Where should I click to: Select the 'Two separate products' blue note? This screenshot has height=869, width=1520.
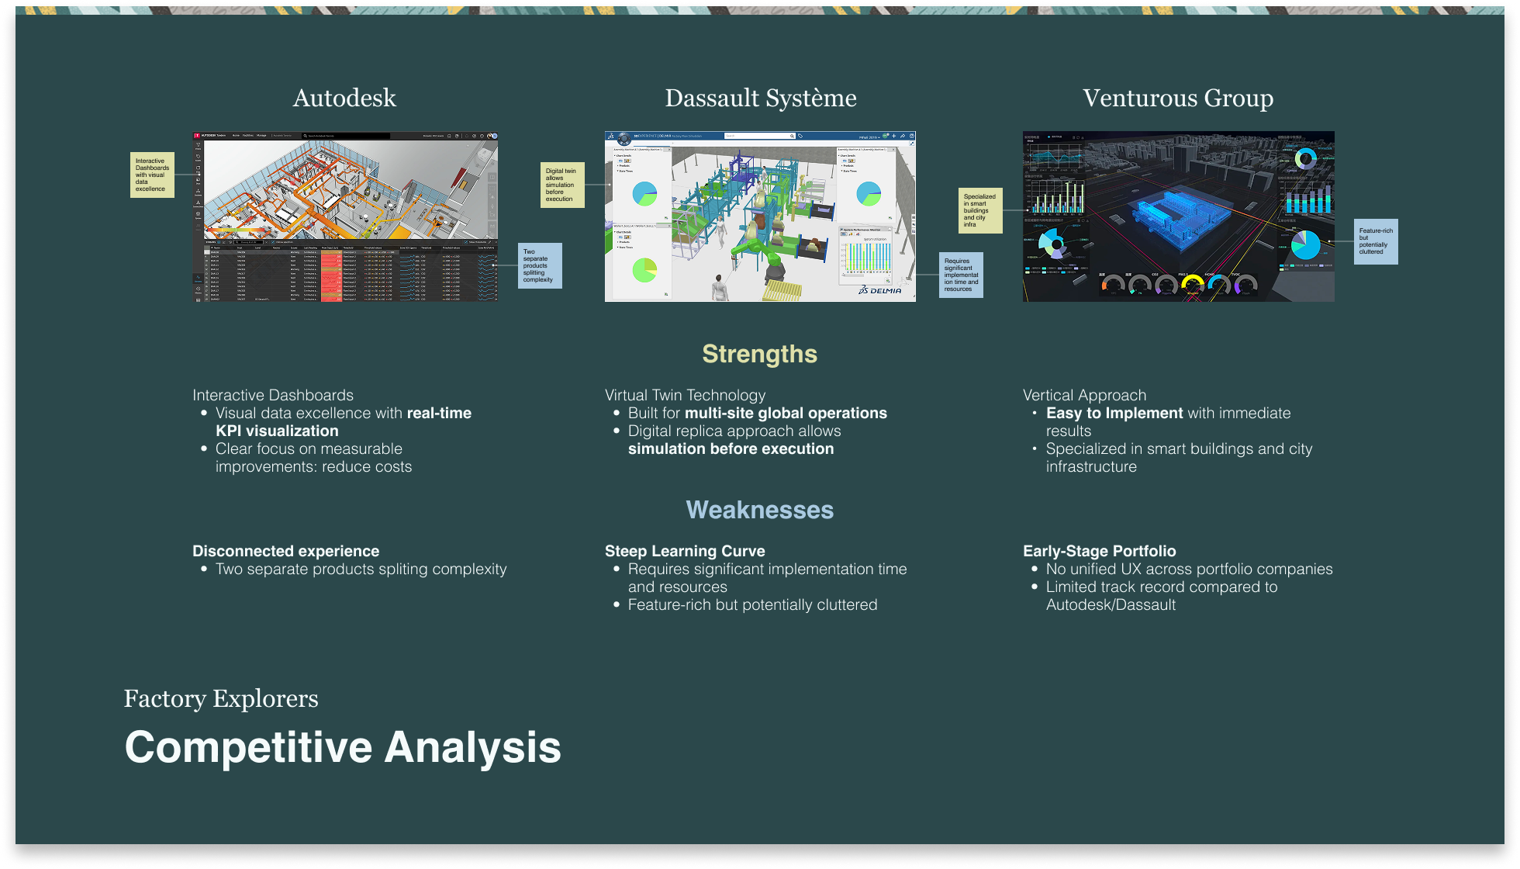click(540, 265)
